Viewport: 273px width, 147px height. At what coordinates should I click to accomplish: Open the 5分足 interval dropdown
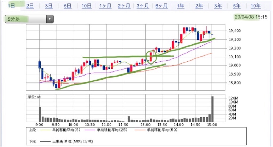(x=29, y=19)
